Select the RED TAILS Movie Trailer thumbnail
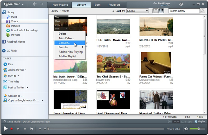208x135 pixels. [113, 26]
